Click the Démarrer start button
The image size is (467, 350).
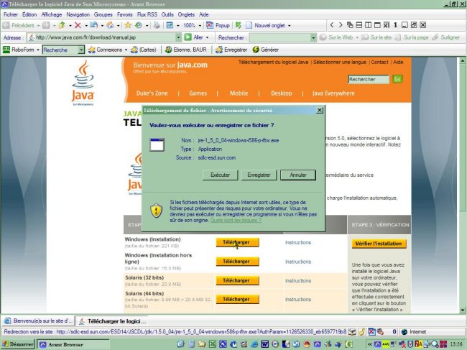[17, 344]
